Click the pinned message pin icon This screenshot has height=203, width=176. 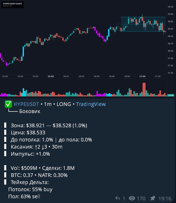pos(153,198)
